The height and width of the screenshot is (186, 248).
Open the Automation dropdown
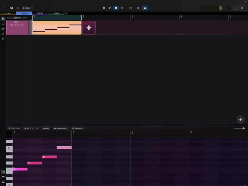[x=61, y=128]
